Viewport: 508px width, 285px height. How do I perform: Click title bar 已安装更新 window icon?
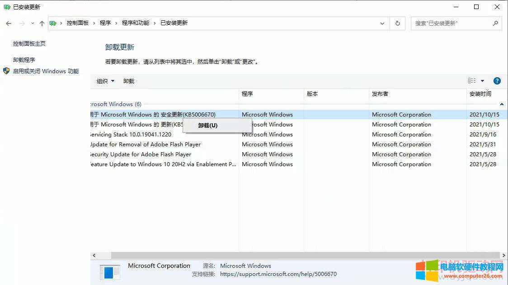tap(7, 7)
